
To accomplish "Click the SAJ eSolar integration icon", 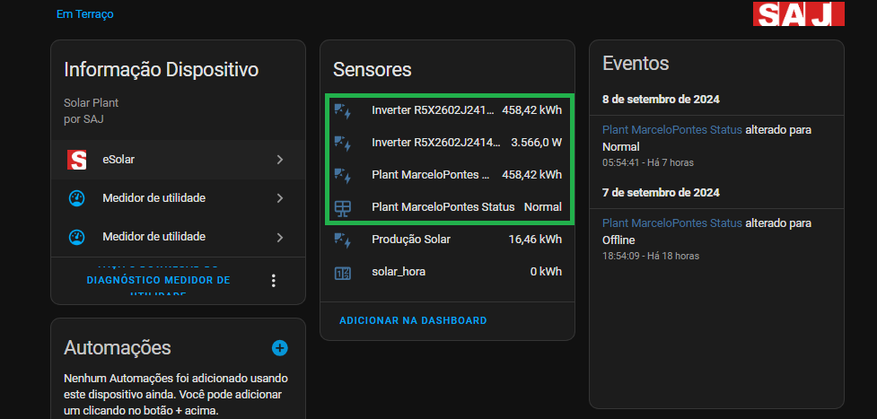I will click(77, 160).
